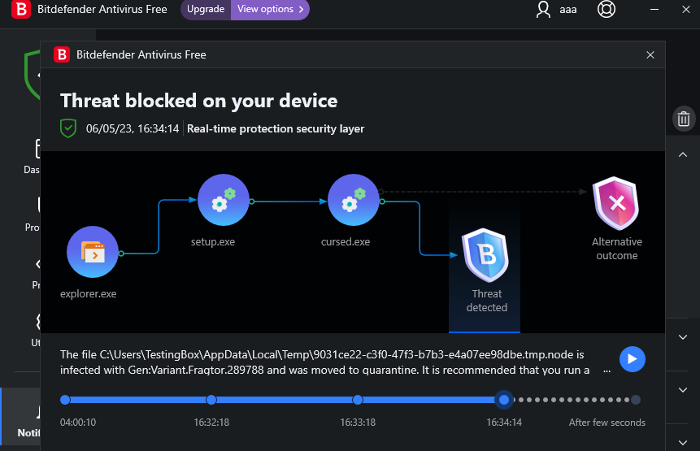Click the explorer.exe process icon
Viewport: 700px width, 451px height.
93,252
